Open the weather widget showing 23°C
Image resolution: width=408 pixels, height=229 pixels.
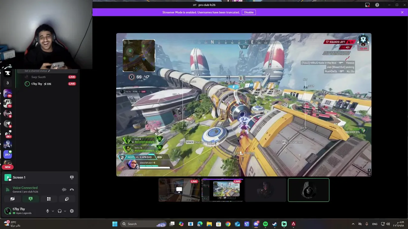(12, 224)
